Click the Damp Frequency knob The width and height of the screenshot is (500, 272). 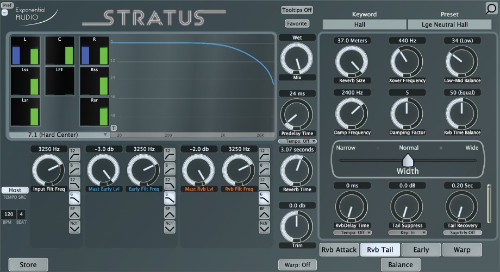pyautogui.click(x=352, y=114)
